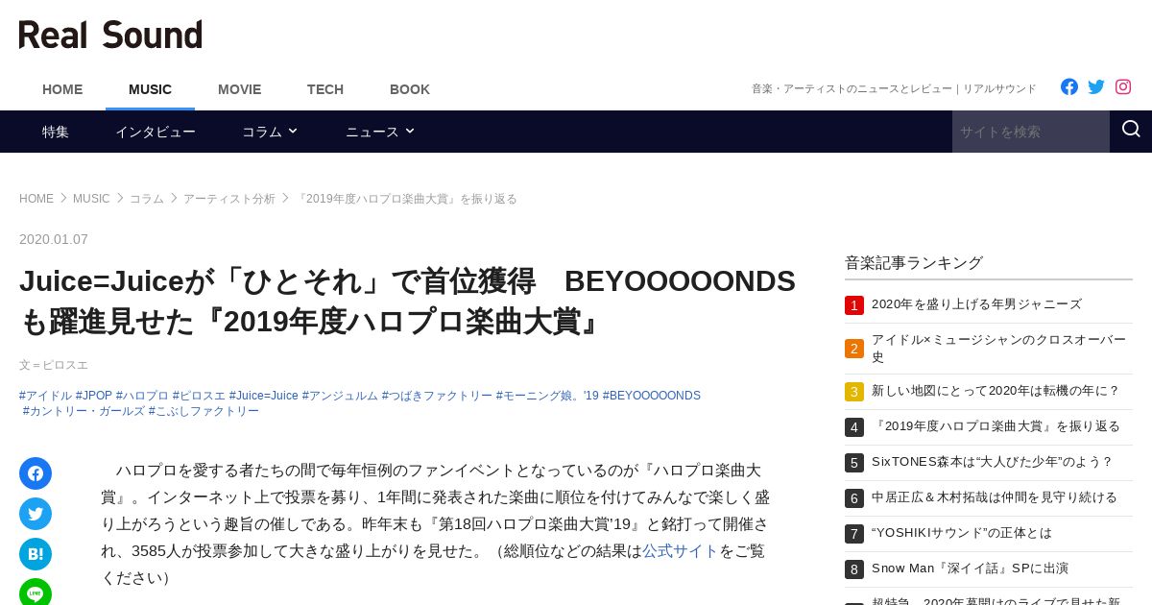Open the #つばきファクトリー tag

437,396
